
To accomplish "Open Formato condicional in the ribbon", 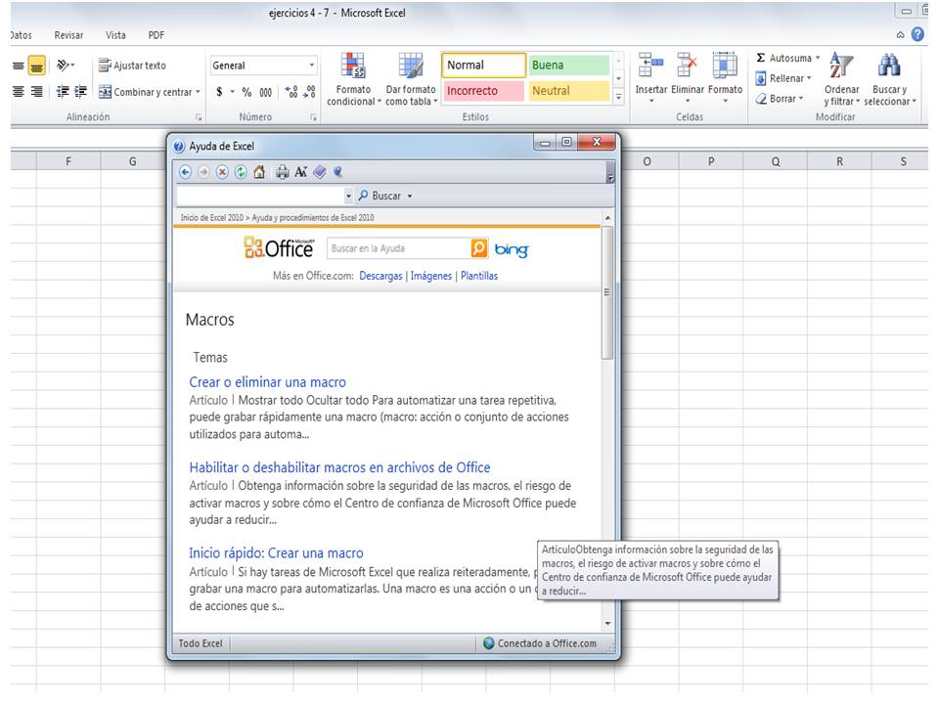I will [353, 78].
